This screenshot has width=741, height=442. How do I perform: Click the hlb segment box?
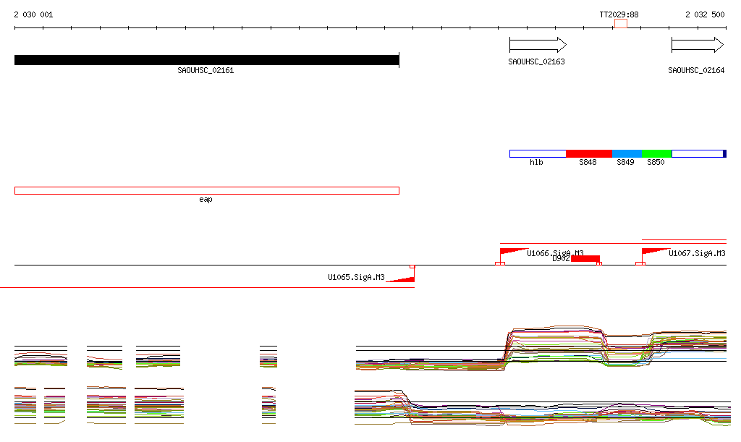pos(538,153)
